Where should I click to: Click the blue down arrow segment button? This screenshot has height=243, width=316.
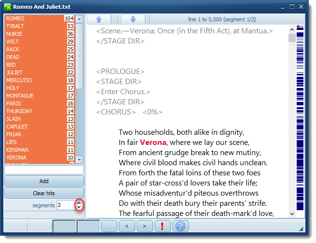(133, 20)
